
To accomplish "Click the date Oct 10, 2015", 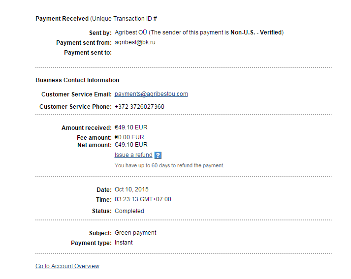I will click(131, 189).
